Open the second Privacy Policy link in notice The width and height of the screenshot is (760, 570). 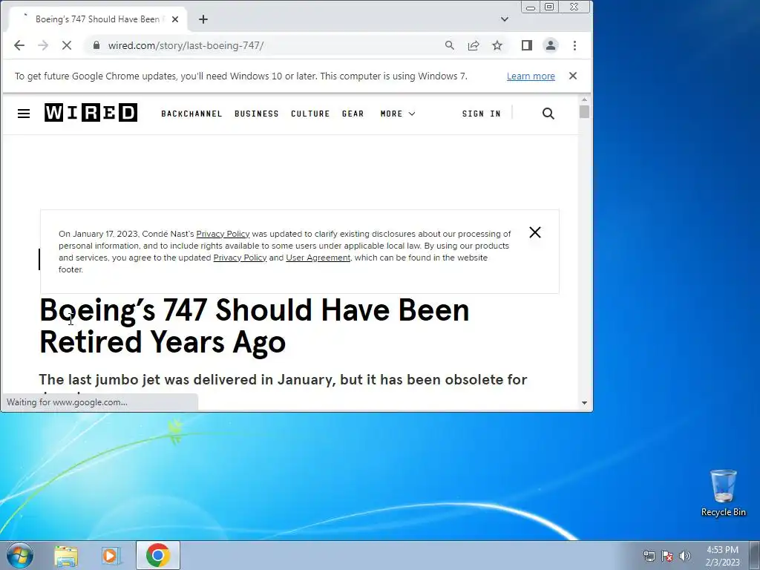(x=240, y=258)
